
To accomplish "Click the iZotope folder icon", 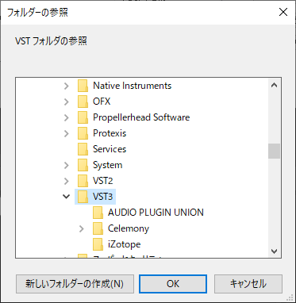I will point(98,244).
